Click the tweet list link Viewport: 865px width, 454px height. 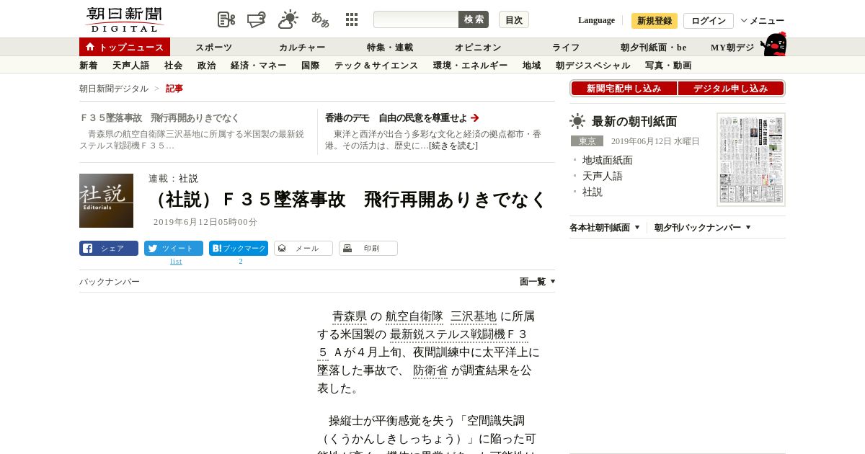pos(176,261)
